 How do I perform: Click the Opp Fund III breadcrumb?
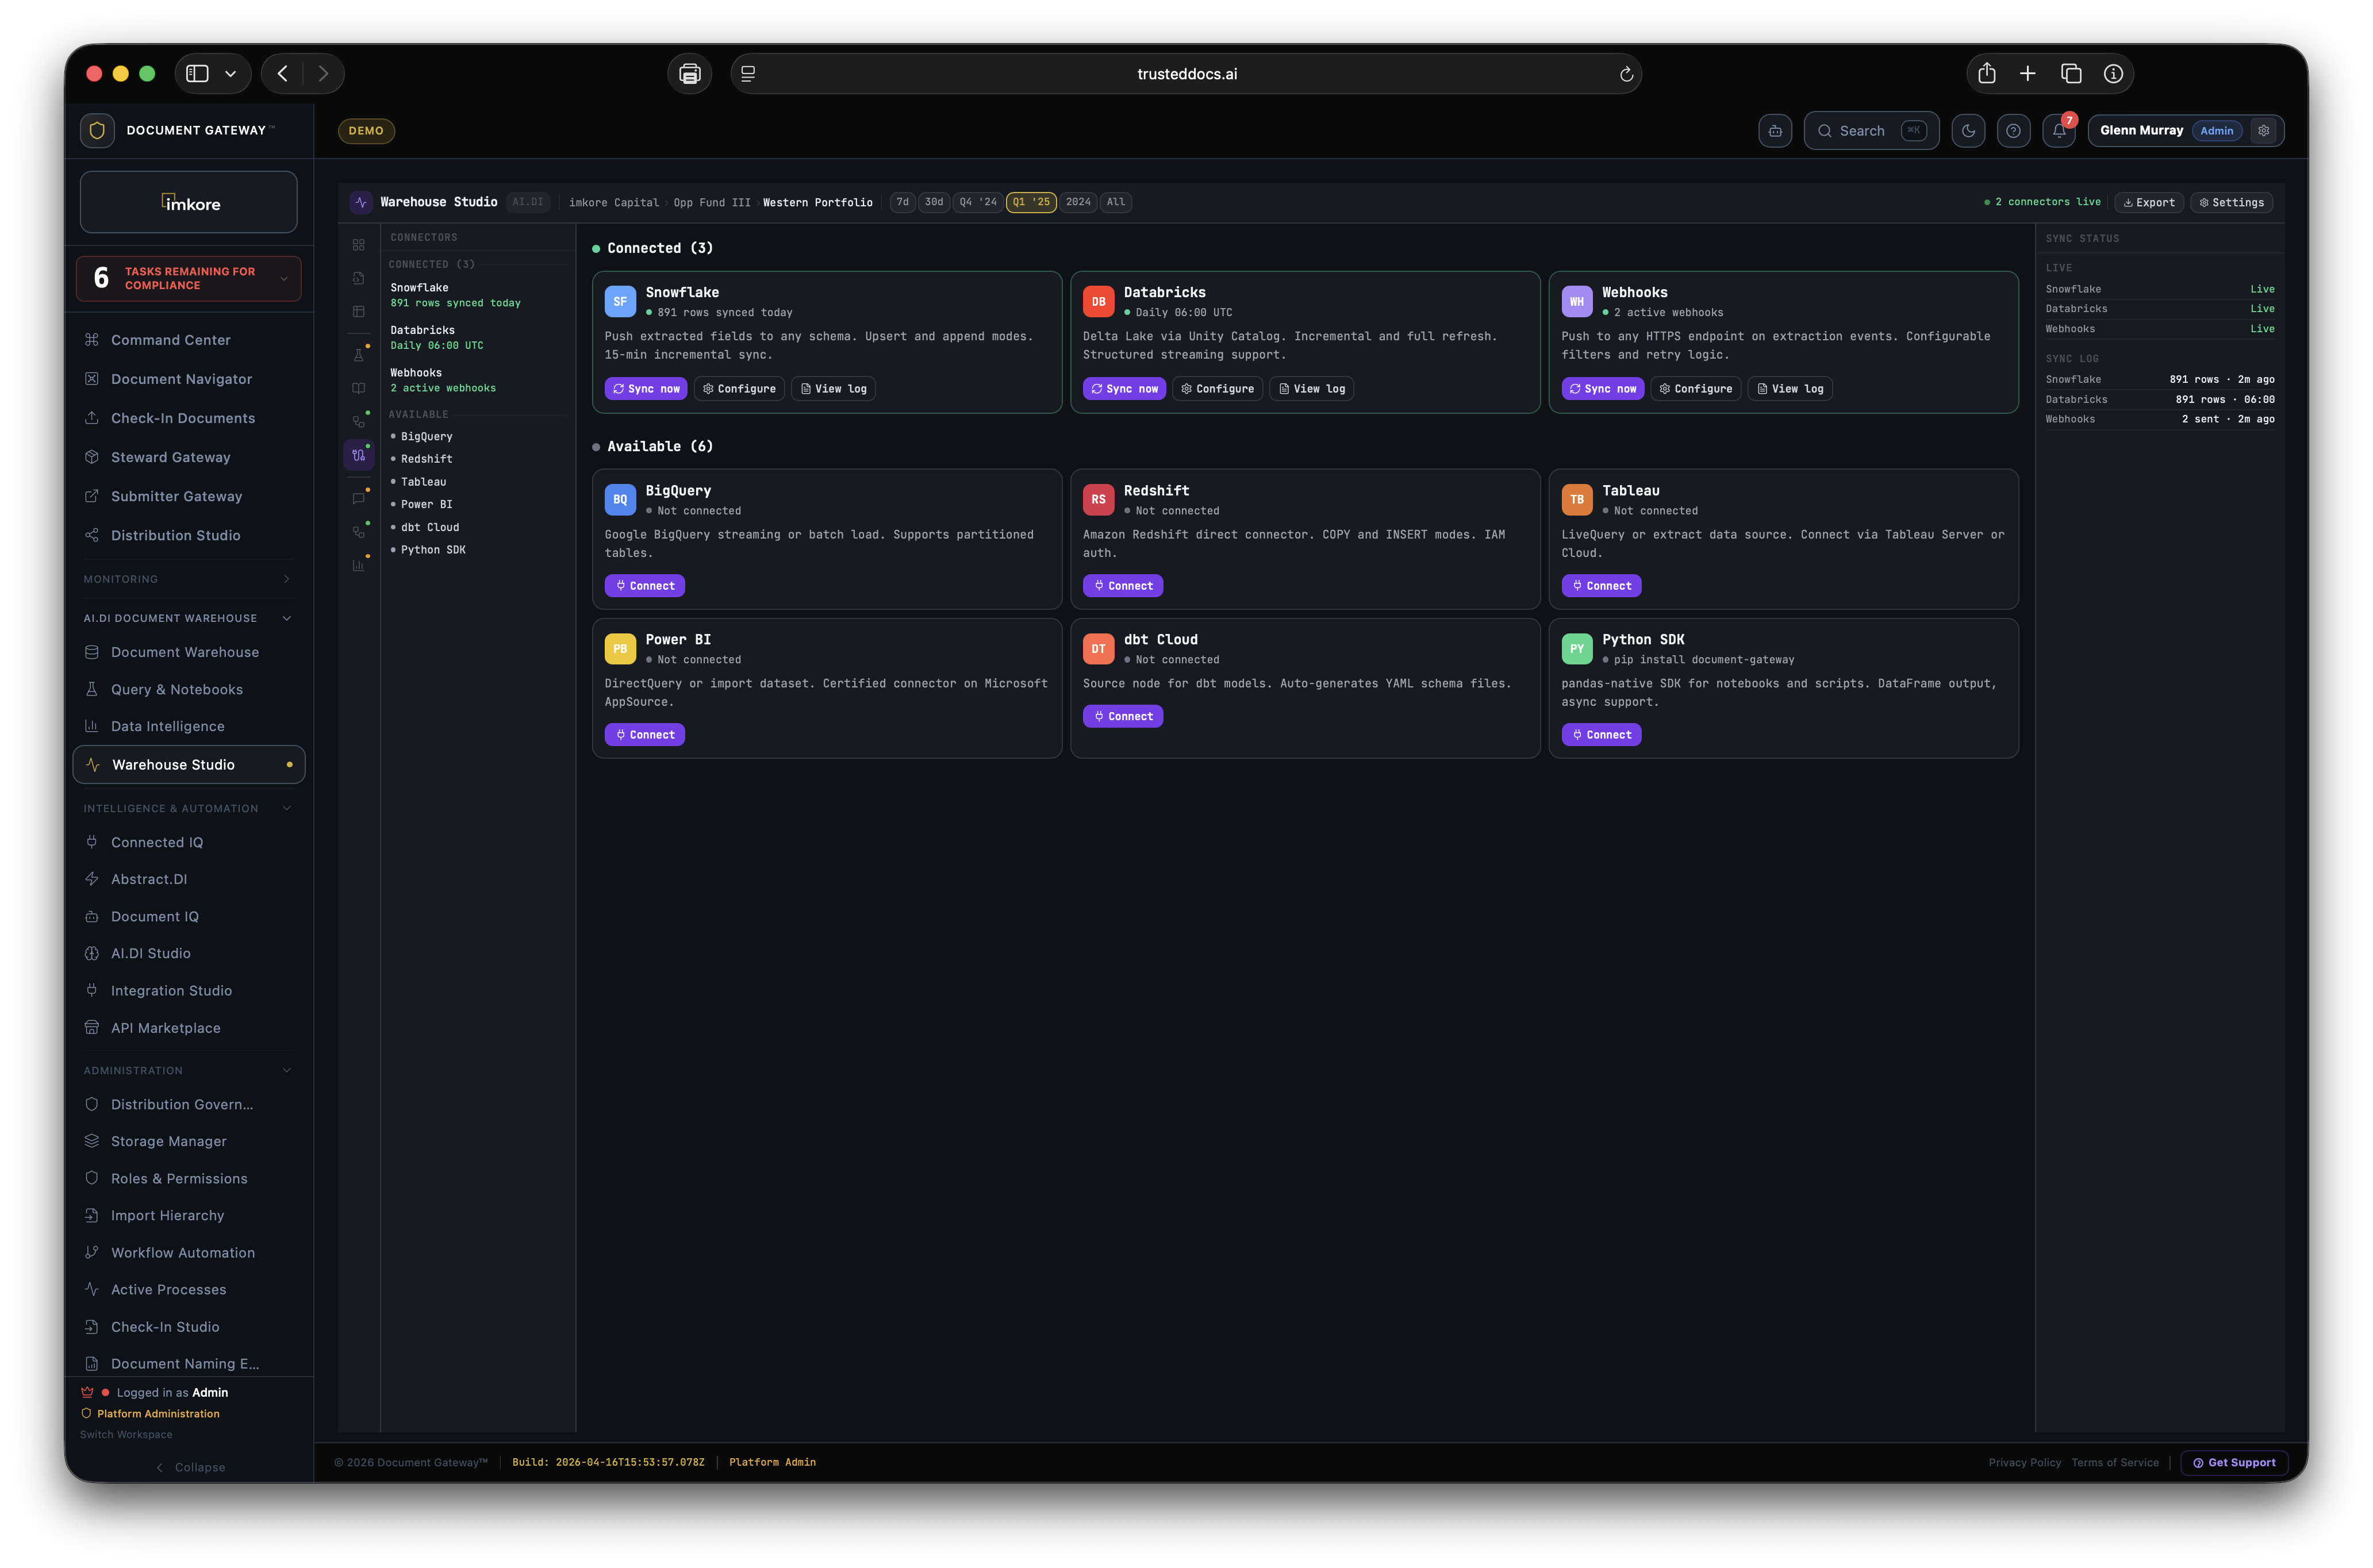pos(712,202)
